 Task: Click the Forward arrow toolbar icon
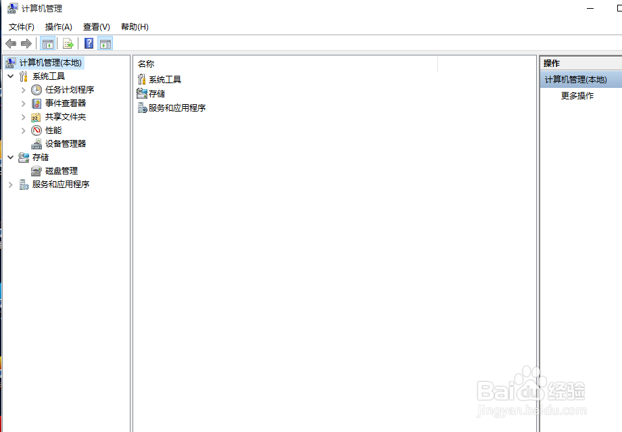click(26, 44)
